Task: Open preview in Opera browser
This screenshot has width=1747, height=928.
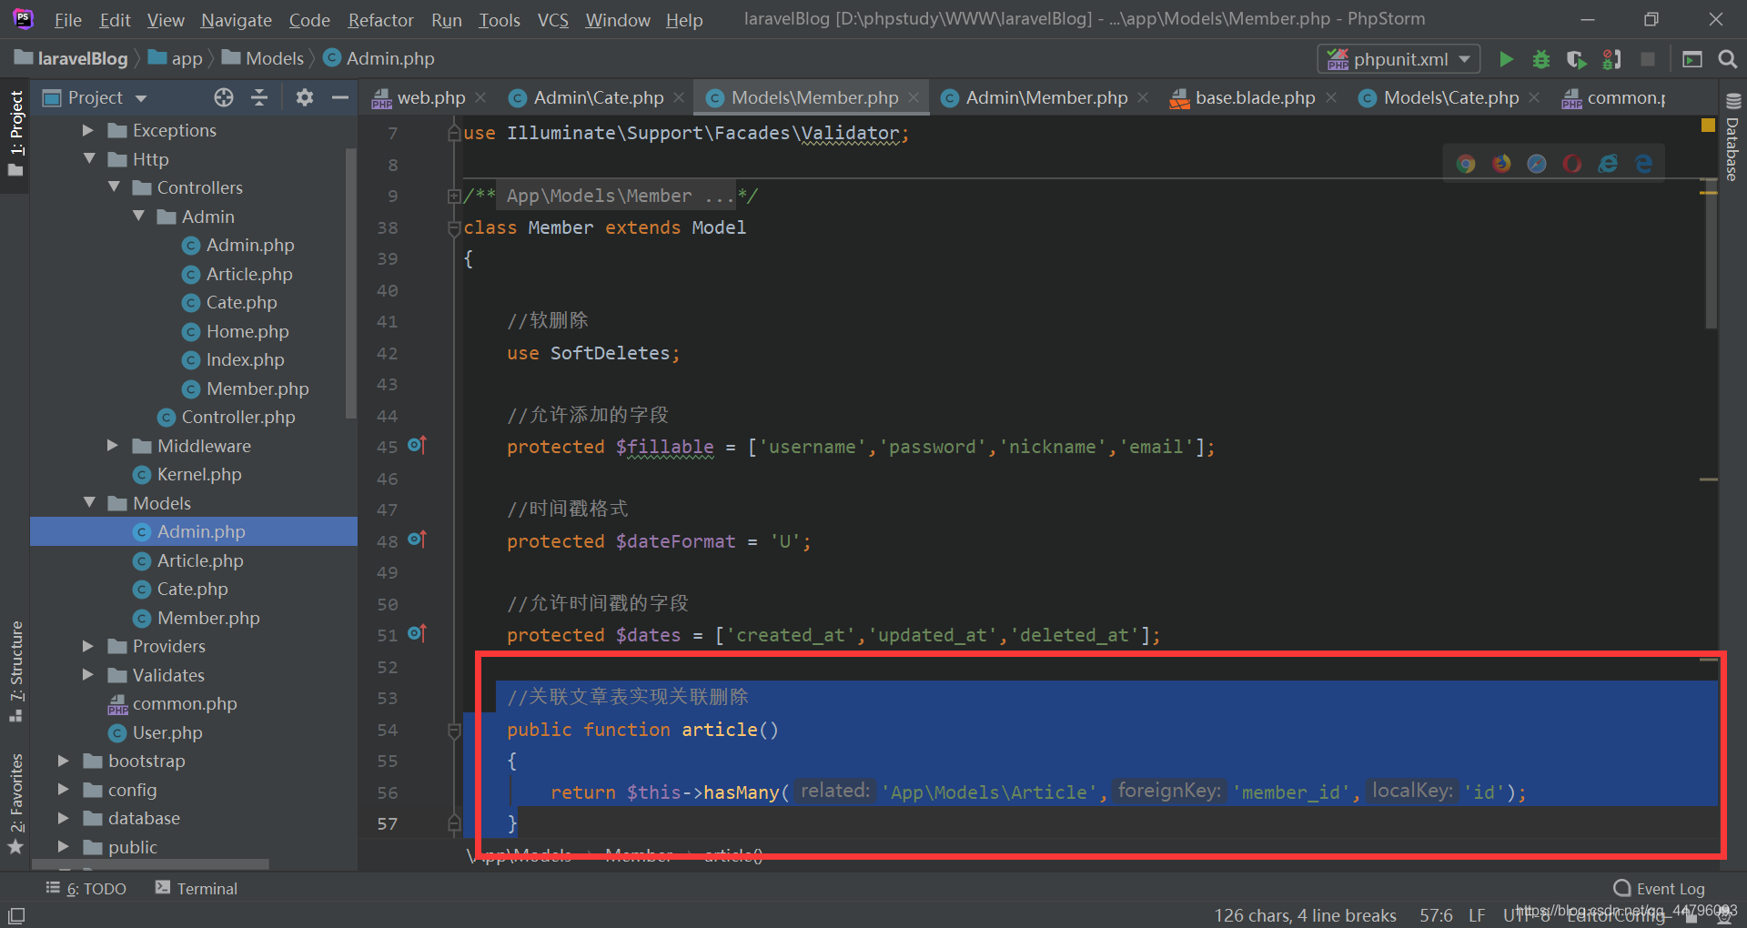Action: 1572,164
